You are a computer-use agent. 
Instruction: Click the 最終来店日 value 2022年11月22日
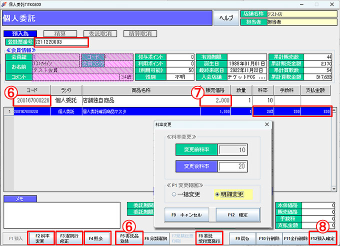(x=247, y=70)
